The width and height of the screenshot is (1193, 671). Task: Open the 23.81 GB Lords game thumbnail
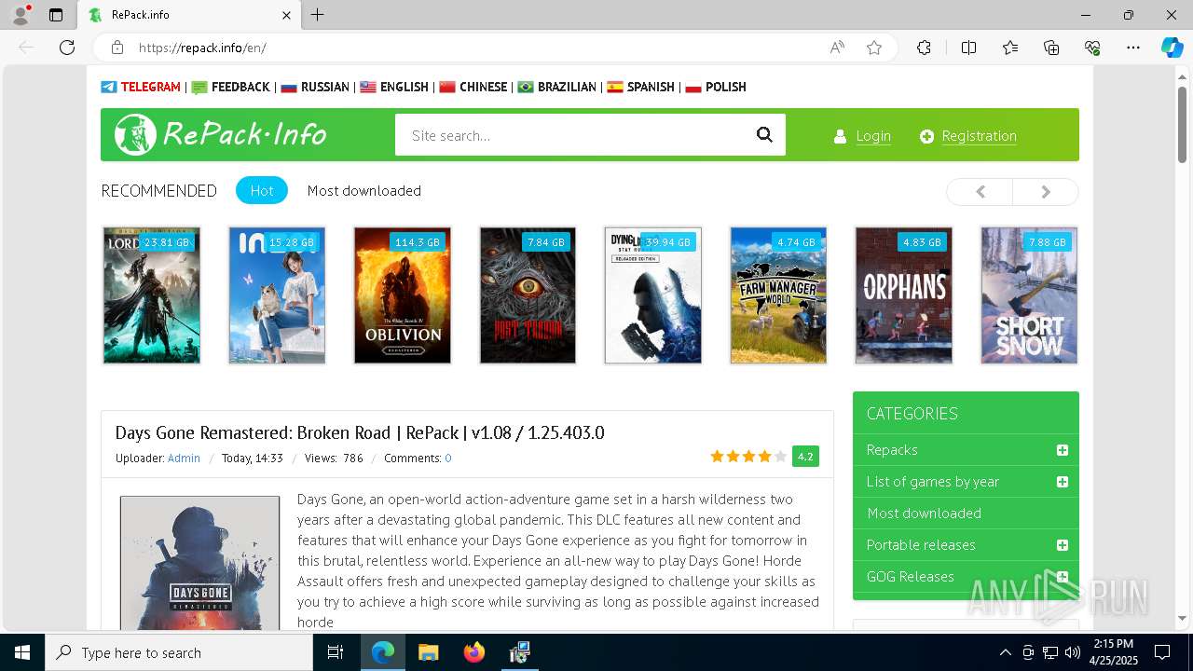[x=152, y=295]
